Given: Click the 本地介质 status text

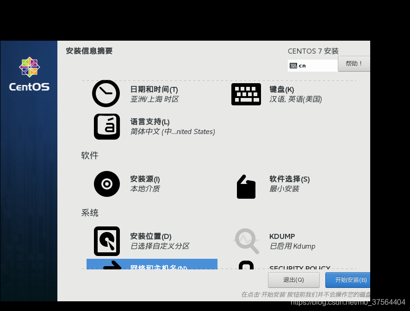Looking at the screenshot, I should 145,189.
